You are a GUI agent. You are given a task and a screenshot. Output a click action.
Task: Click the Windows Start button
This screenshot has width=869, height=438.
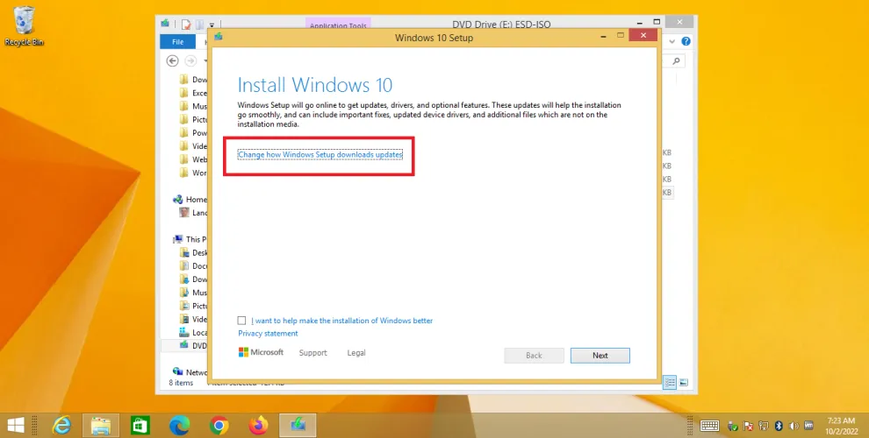tap(16, 426)
